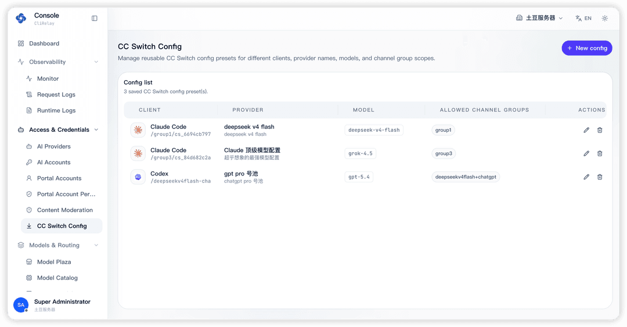Click the Monitor activity icon
Image resolution: width=627 pixels, height=327 pixels.
click(29, 78)
